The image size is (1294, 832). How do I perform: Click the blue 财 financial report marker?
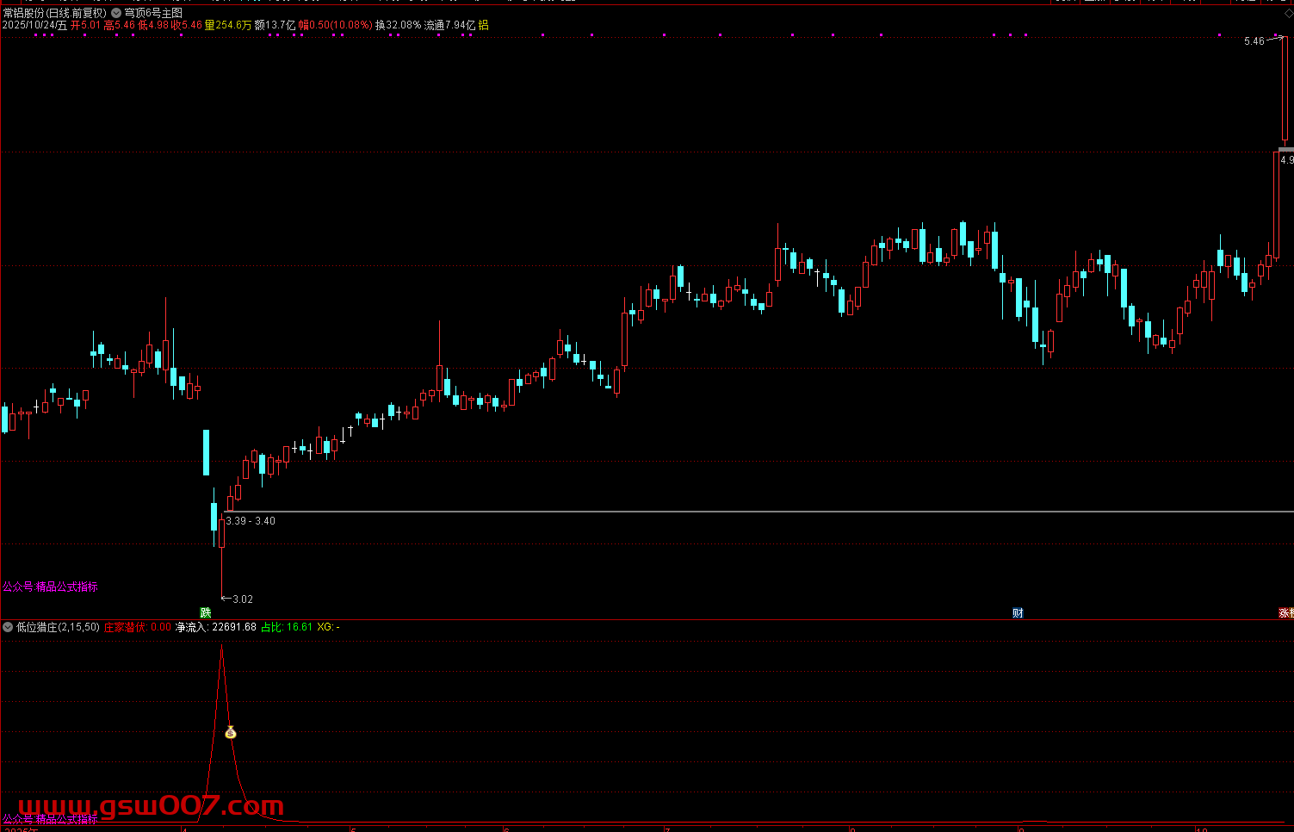click(x=1018, y=613)
